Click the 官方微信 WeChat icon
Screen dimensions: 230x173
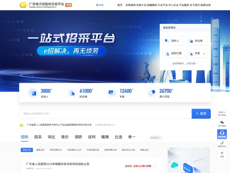[222, 122]
